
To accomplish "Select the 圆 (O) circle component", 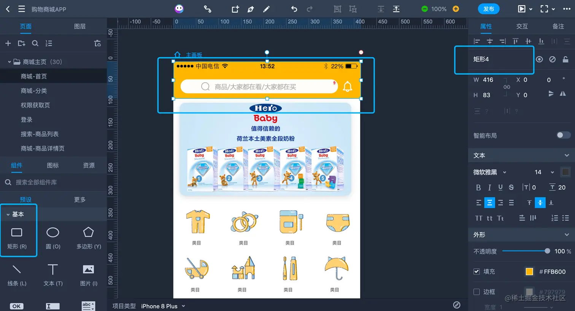I will [53, 238].
